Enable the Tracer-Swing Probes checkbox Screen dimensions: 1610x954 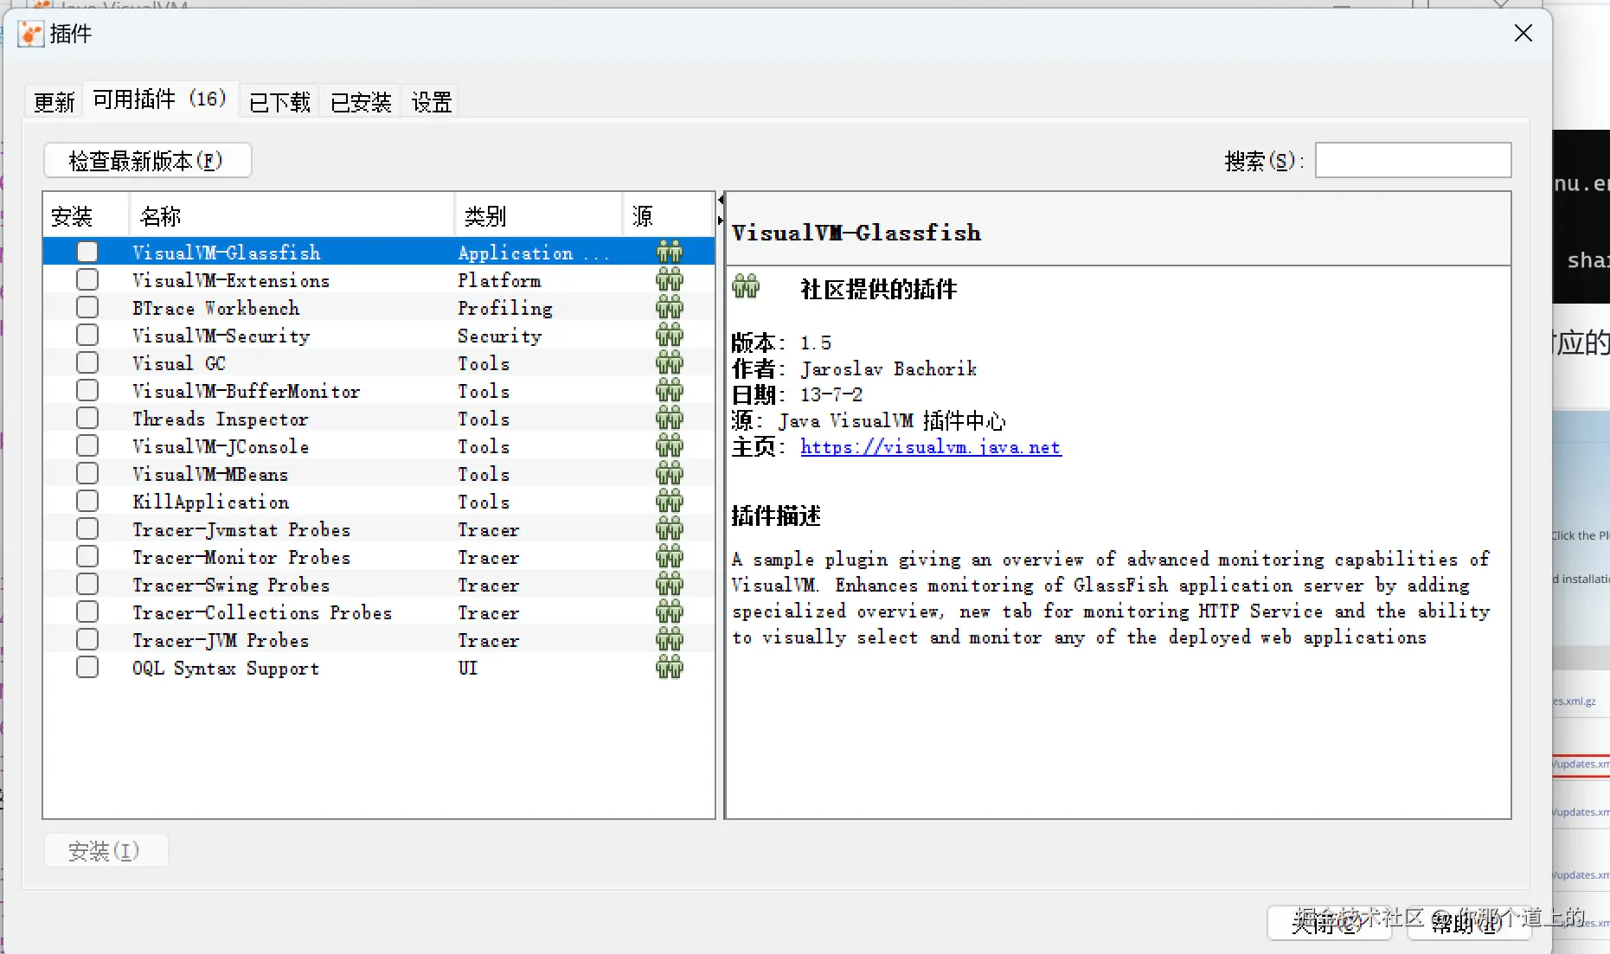click(x=87, y=584)
